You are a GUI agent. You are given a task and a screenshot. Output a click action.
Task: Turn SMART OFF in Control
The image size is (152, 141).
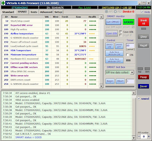[119, 46]
